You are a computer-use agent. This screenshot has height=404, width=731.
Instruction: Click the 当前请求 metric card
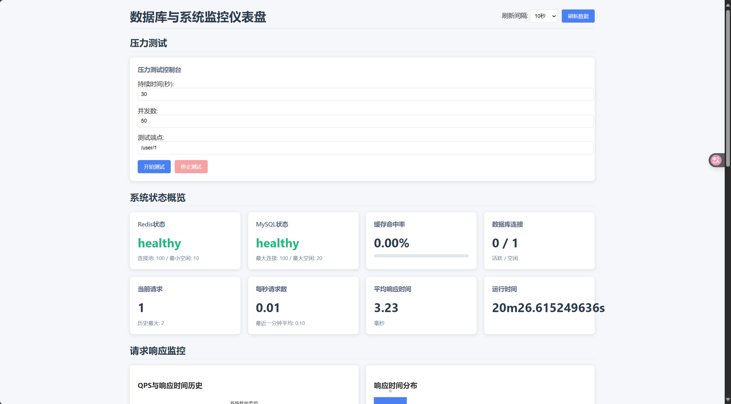[185, 305]
